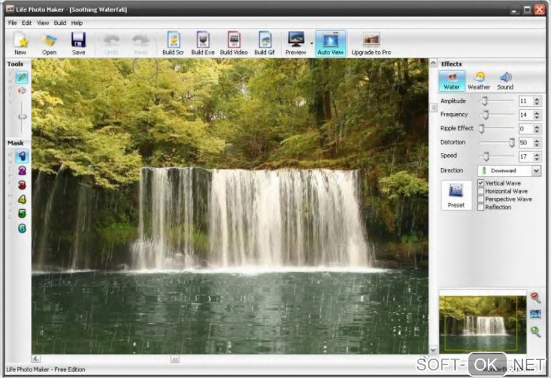Open the Help menu

point(77,23)
